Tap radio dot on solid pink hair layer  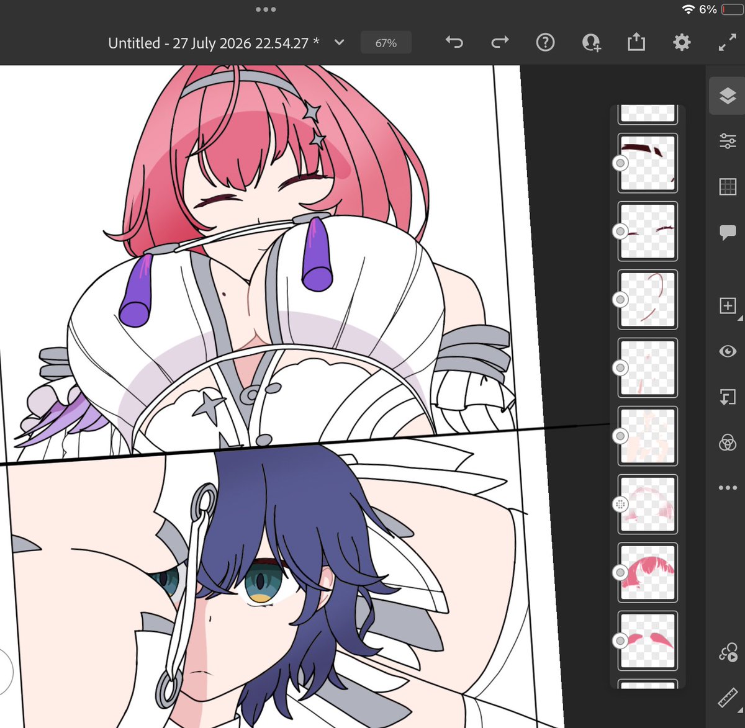coord(620,573)
